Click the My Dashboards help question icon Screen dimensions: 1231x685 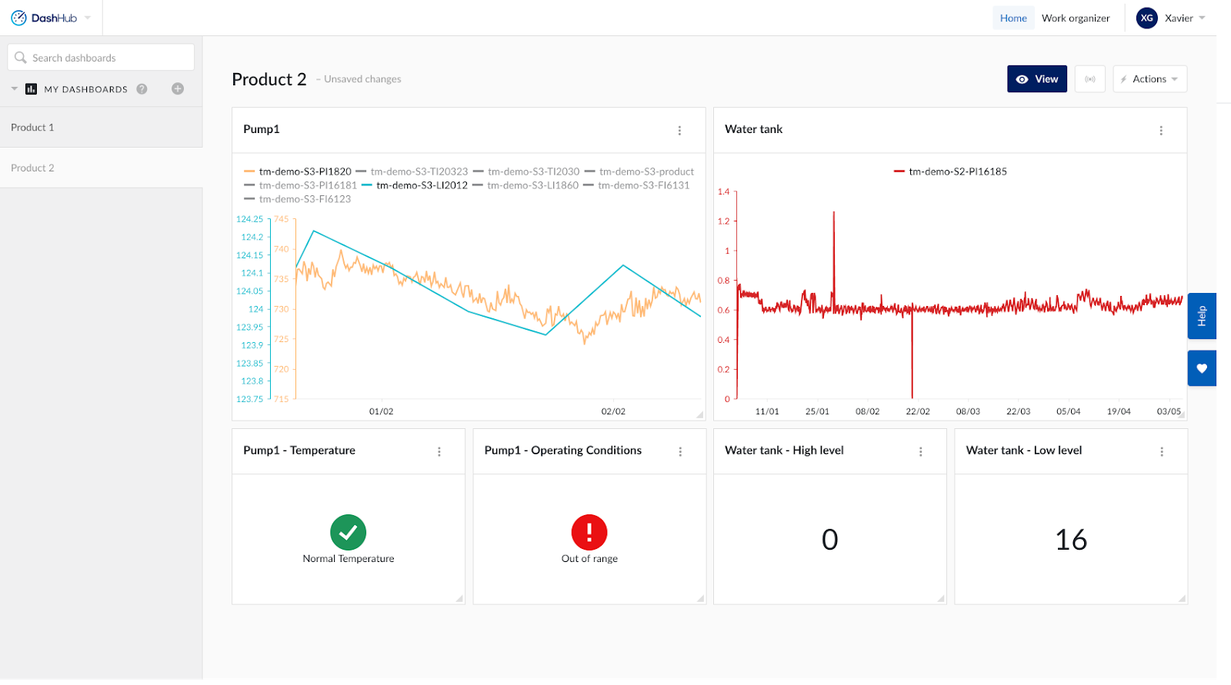pyautogui.click(x=142, y=89)
